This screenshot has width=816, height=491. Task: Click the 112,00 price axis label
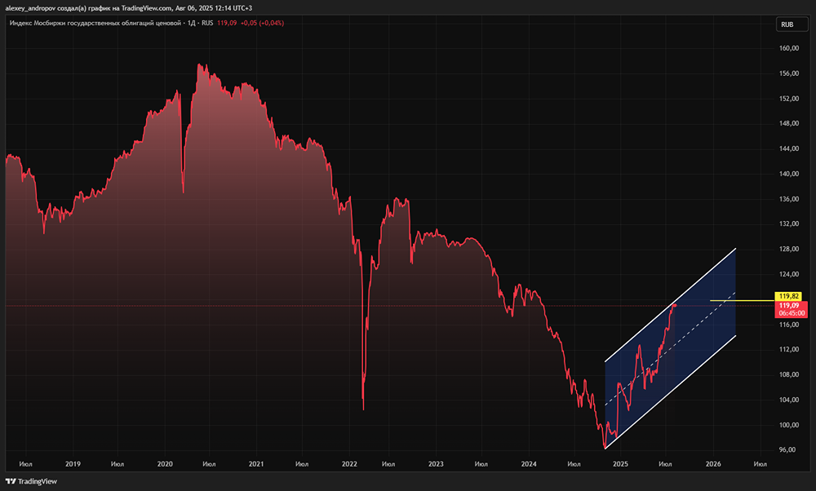pyautogui.click(x=789, y=350)
